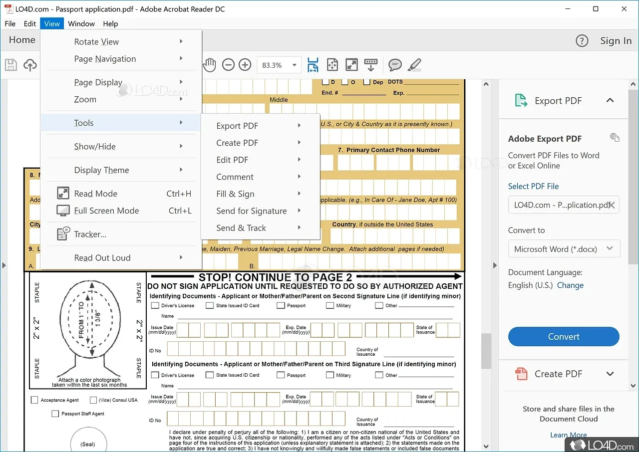Click the Fit width scrolling icon
639x452 pixels.
(313, 65)
